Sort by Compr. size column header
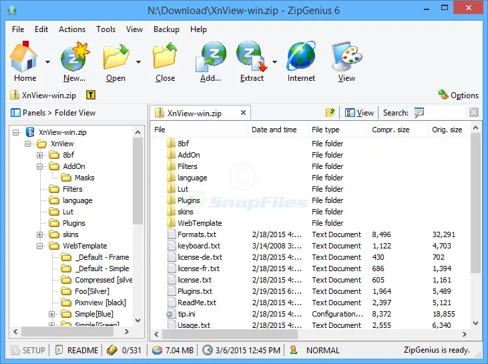This screenshot has width=488, height=364. pyautogui.click(x=398, y=130)
